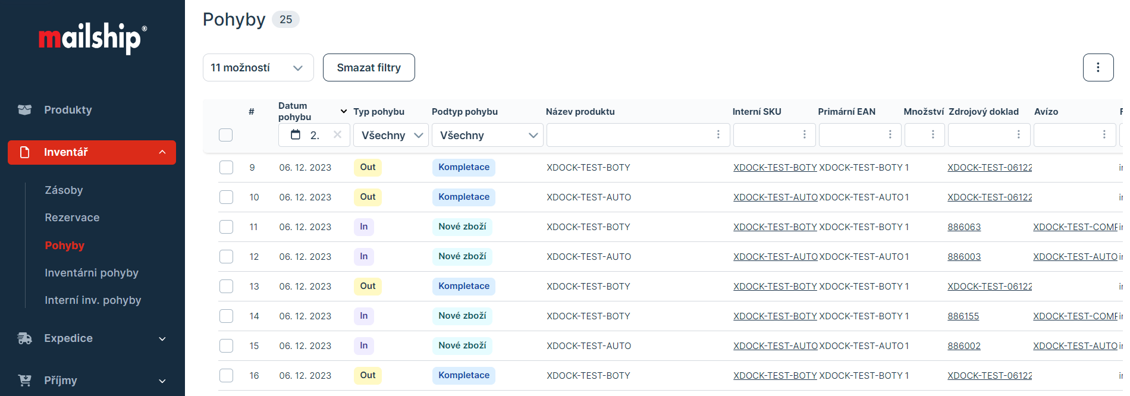This screenshot has width=1130, height=396.
Task: Go to Inventární pohyby menu item
Action: click(92, 273)
